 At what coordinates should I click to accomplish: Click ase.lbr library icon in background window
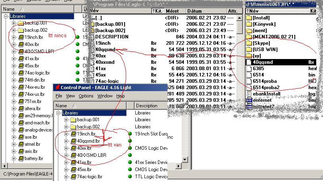click(21, 137)
